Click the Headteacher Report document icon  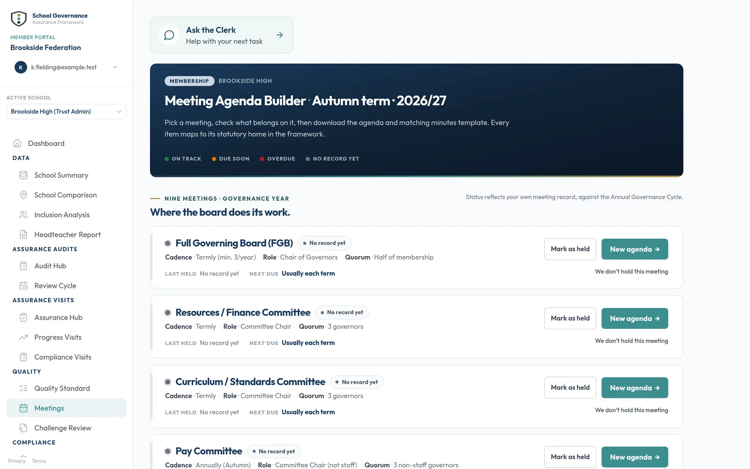pos(23,234)
